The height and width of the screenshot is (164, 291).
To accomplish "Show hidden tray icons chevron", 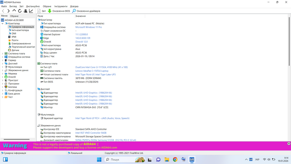I will pos(246,160).
